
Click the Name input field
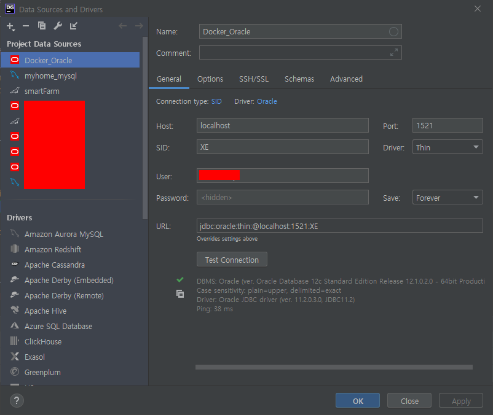pyautogui.click(x=300, y=31)
